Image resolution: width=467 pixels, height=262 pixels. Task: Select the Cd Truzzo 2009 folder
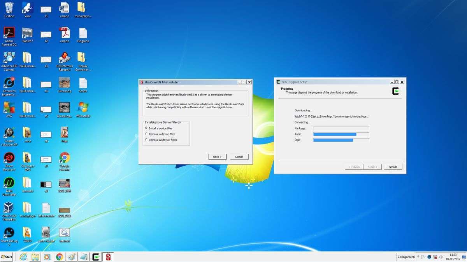point(27,161)
